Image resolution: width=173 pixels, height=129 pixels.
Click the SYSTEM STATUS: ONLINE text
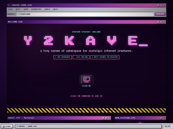(86, 32)
